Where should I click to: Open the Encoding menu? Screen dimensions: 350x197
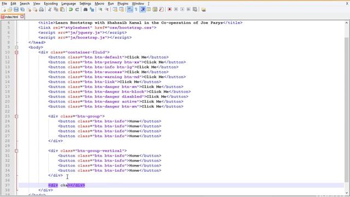click(51, 4)
